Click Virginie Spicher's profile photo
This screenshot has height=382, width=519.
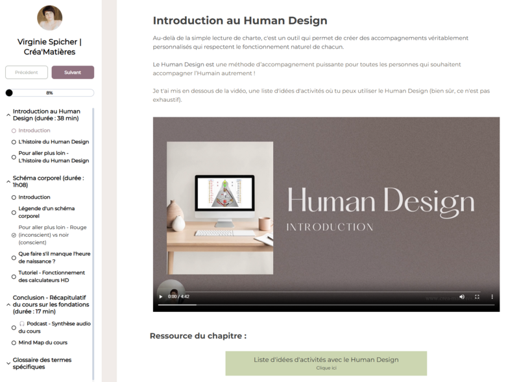pos(50,18)
